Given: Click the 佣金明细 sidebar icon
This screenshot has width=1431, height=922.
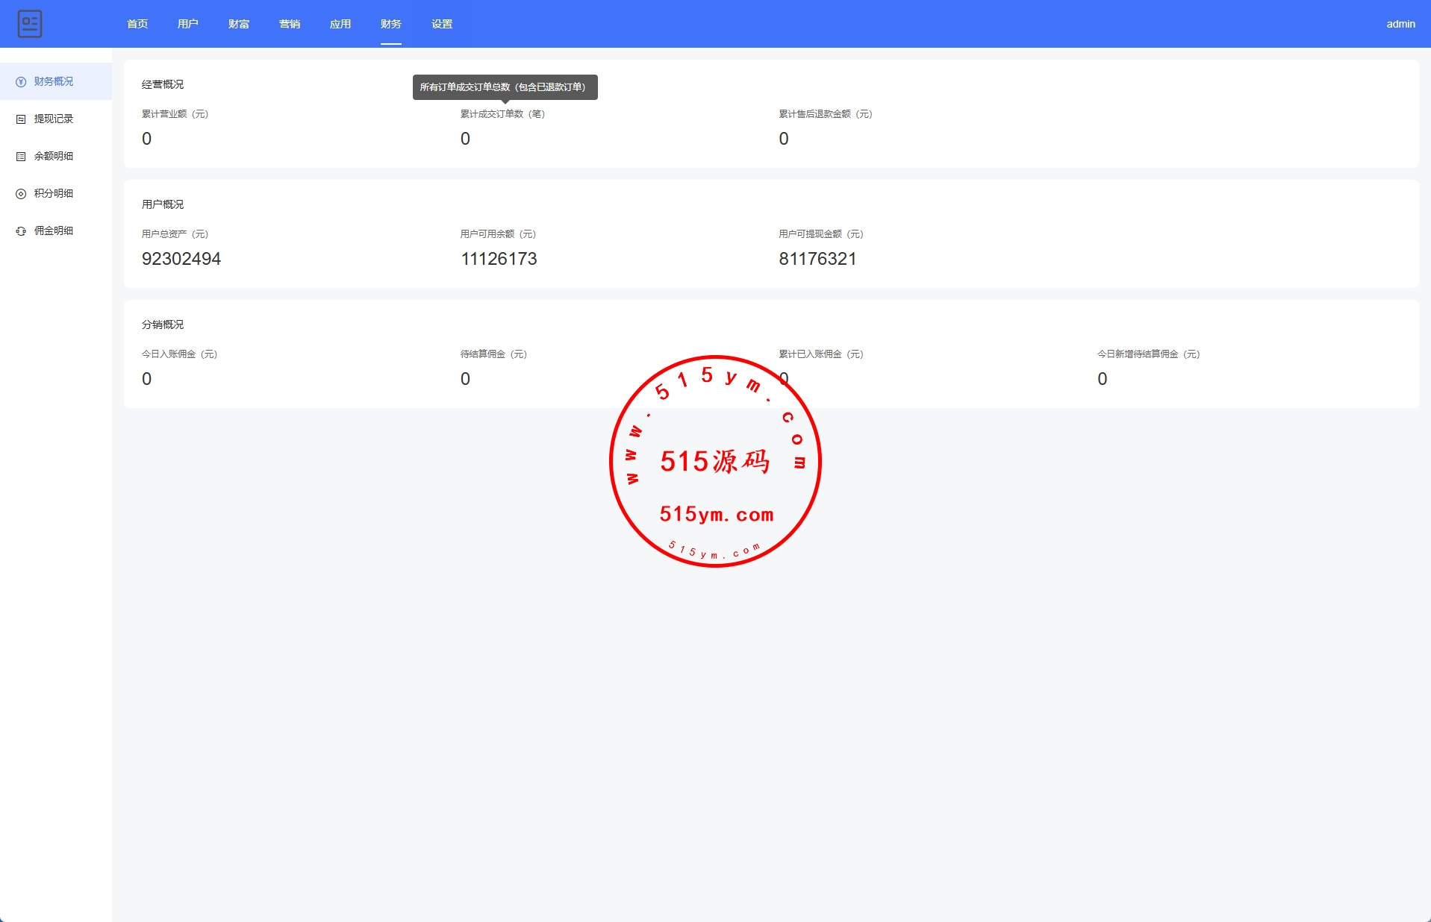Looking at the screenshot, I should pos(21,231).
